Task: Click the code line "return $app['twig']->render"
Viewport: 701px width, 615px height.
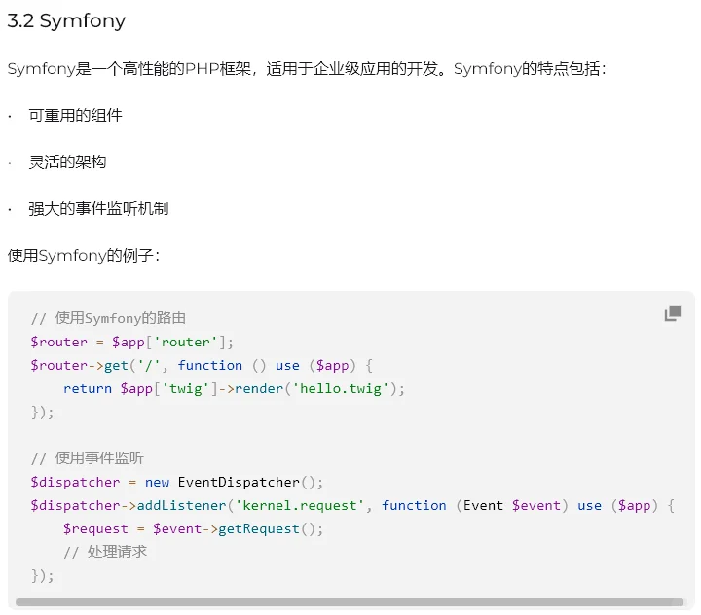Action: pyautogui.click(x=235, y=389)
